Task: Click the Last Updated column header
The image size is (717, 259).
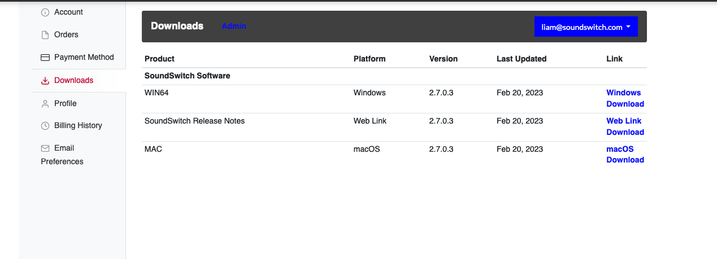Action: tap(522, 59)
